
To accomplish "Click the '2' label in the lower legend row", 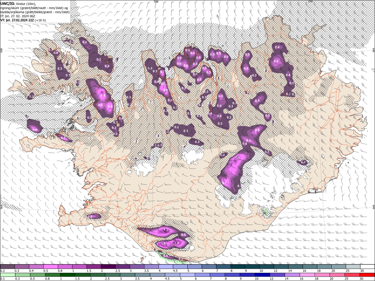I will pyautogui.click(x=91, y=279).
